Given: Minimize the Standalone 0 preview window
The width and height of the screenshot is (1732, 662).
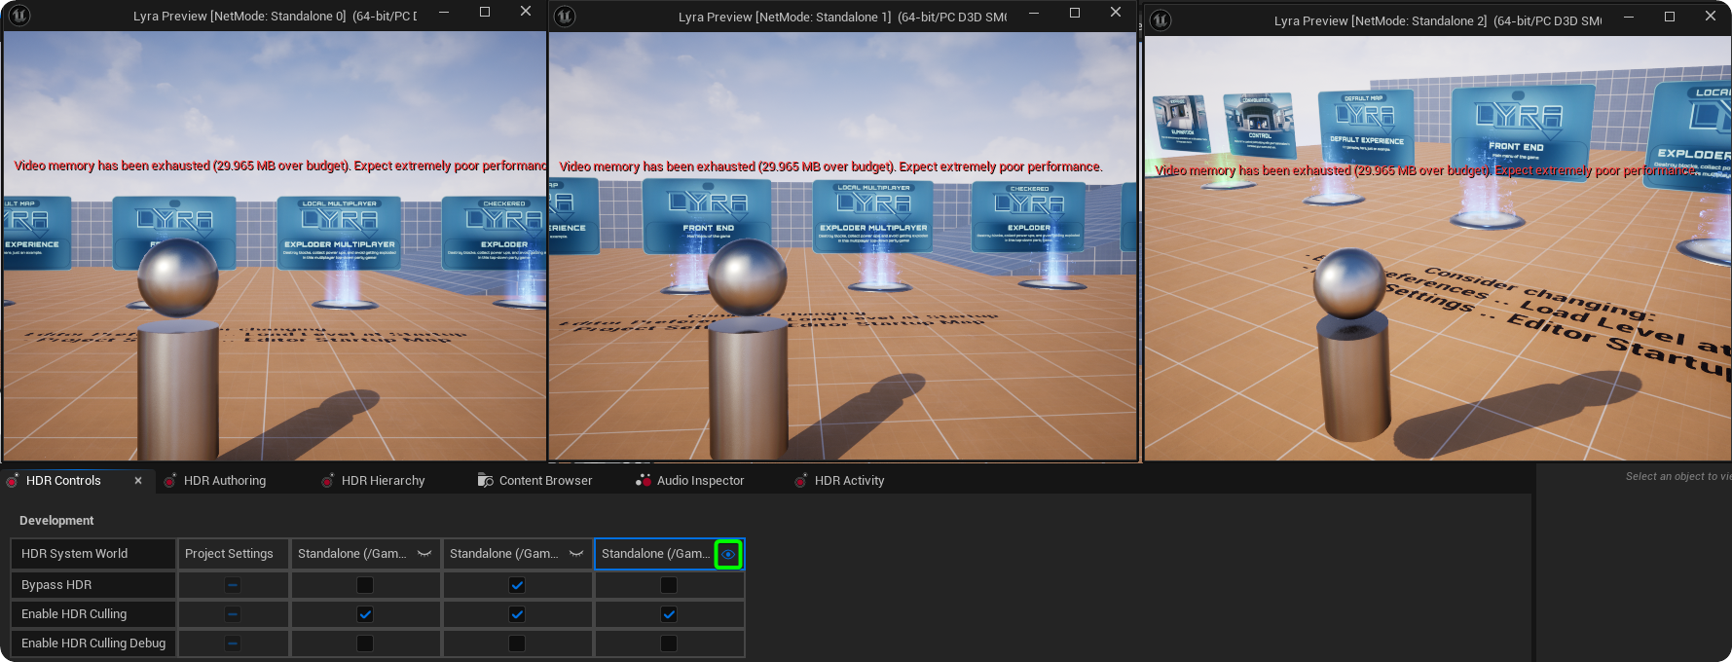Looking at the screenshot, I should [x=444, y=12].
